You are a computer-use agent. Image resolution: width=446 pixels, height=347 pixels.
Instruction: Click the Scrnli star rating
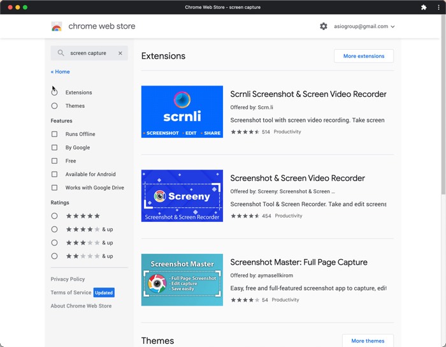(245, 132)
